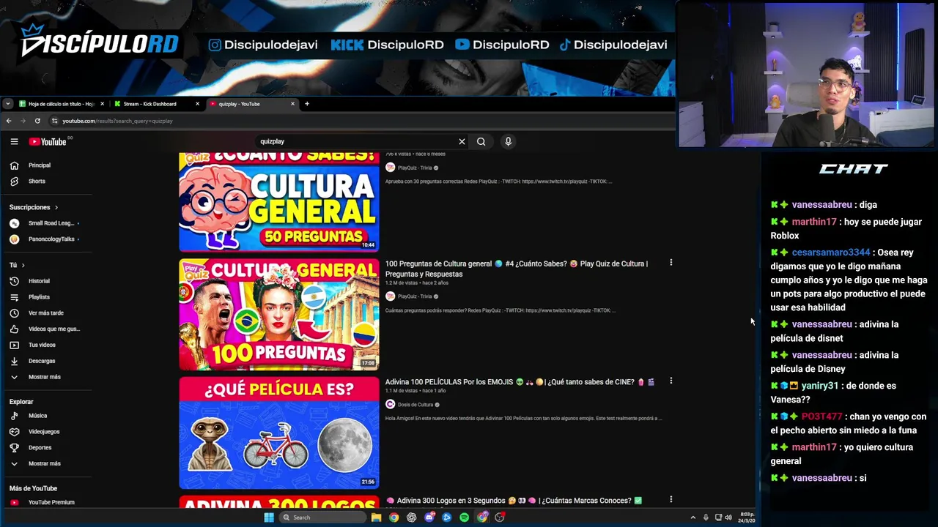Click the Cultura General 100 Preguntas thumbnail
Screen dimensions: 938x527
pyautogui.click(x=279, y=315)
